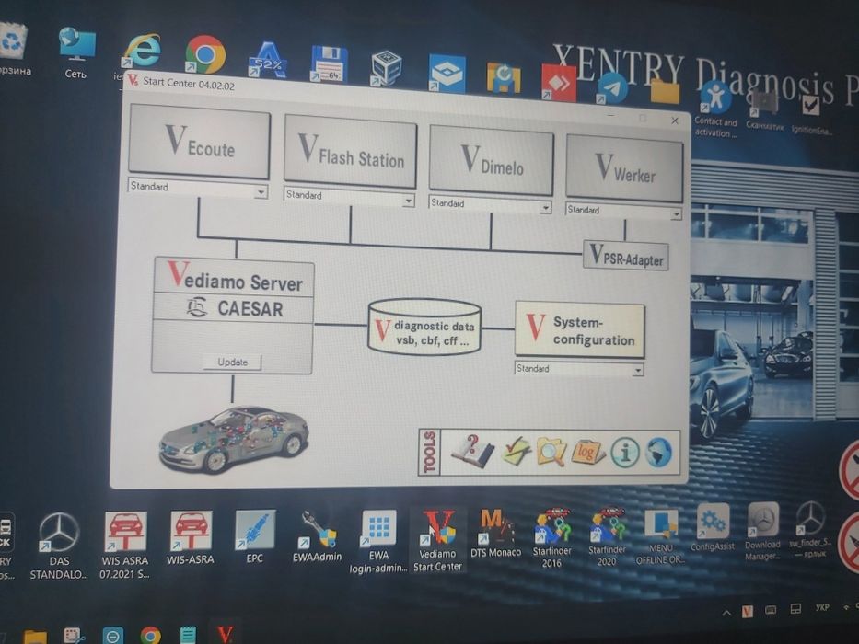
Task: Open the Contact and activation shortcut
Action: pyautogui.click(x=715, y=109)
